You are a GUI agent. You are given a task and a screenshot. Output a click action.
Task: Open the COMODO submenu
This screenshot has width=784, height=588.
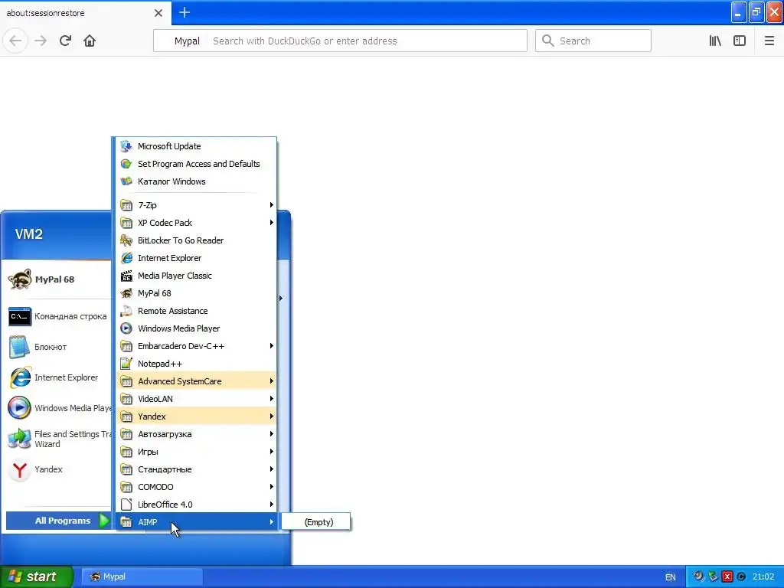click(197, 486)
